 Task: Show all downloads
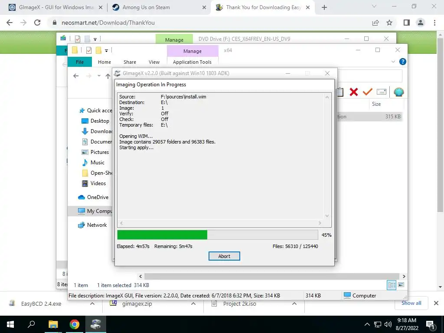(411, 303)
